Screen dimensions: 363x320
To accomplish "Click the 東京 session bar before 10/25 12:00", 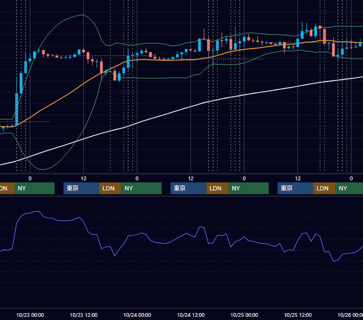I will click(x=295, y=188).
